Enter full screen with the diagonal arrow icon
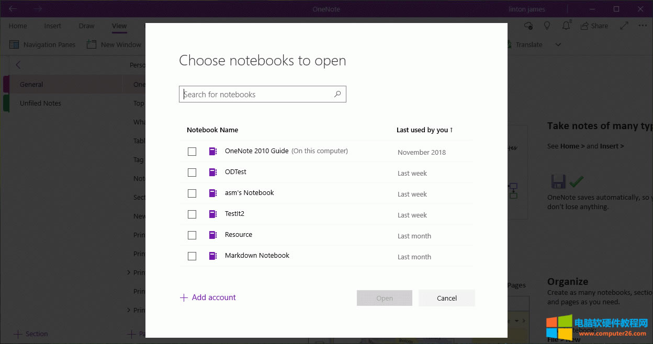 tap(624, 25)
